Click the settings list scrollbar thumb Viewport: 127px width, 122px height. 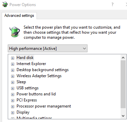coord(123,84)
